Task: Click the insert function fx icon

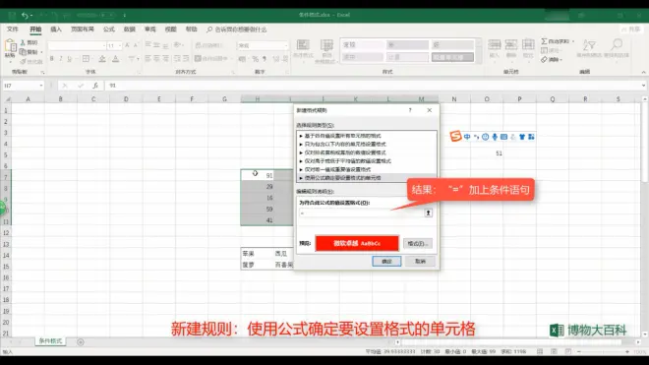Action: tap(95, 86)
